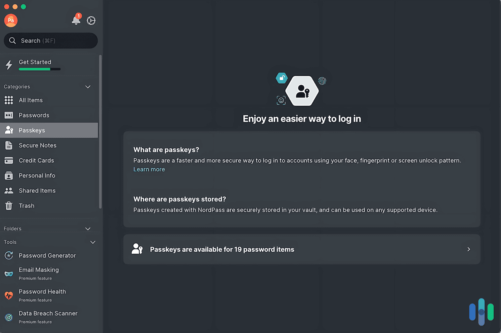Expand the Folders section
501x333 pixels.
88,229
